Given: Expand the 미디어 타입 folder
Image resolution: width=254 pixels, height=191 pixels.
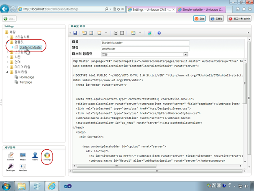Looking at the screenshot, I should (x=7, y=67).
